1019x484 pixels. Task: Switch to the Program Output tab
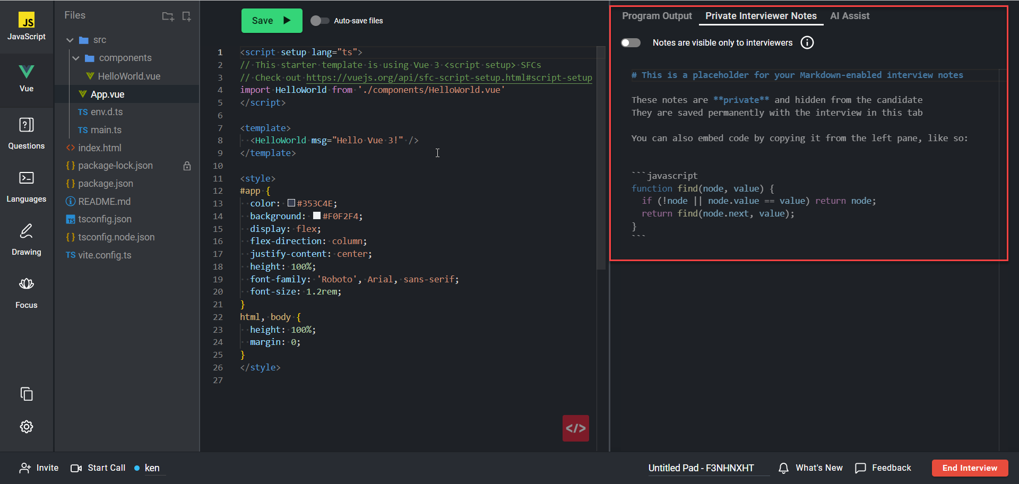click(657, 16)
